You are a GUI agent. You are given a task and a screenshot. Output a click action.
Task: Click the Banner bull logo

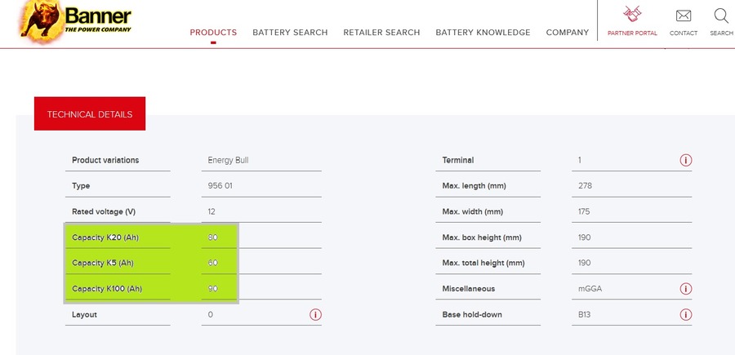[42, 20]
